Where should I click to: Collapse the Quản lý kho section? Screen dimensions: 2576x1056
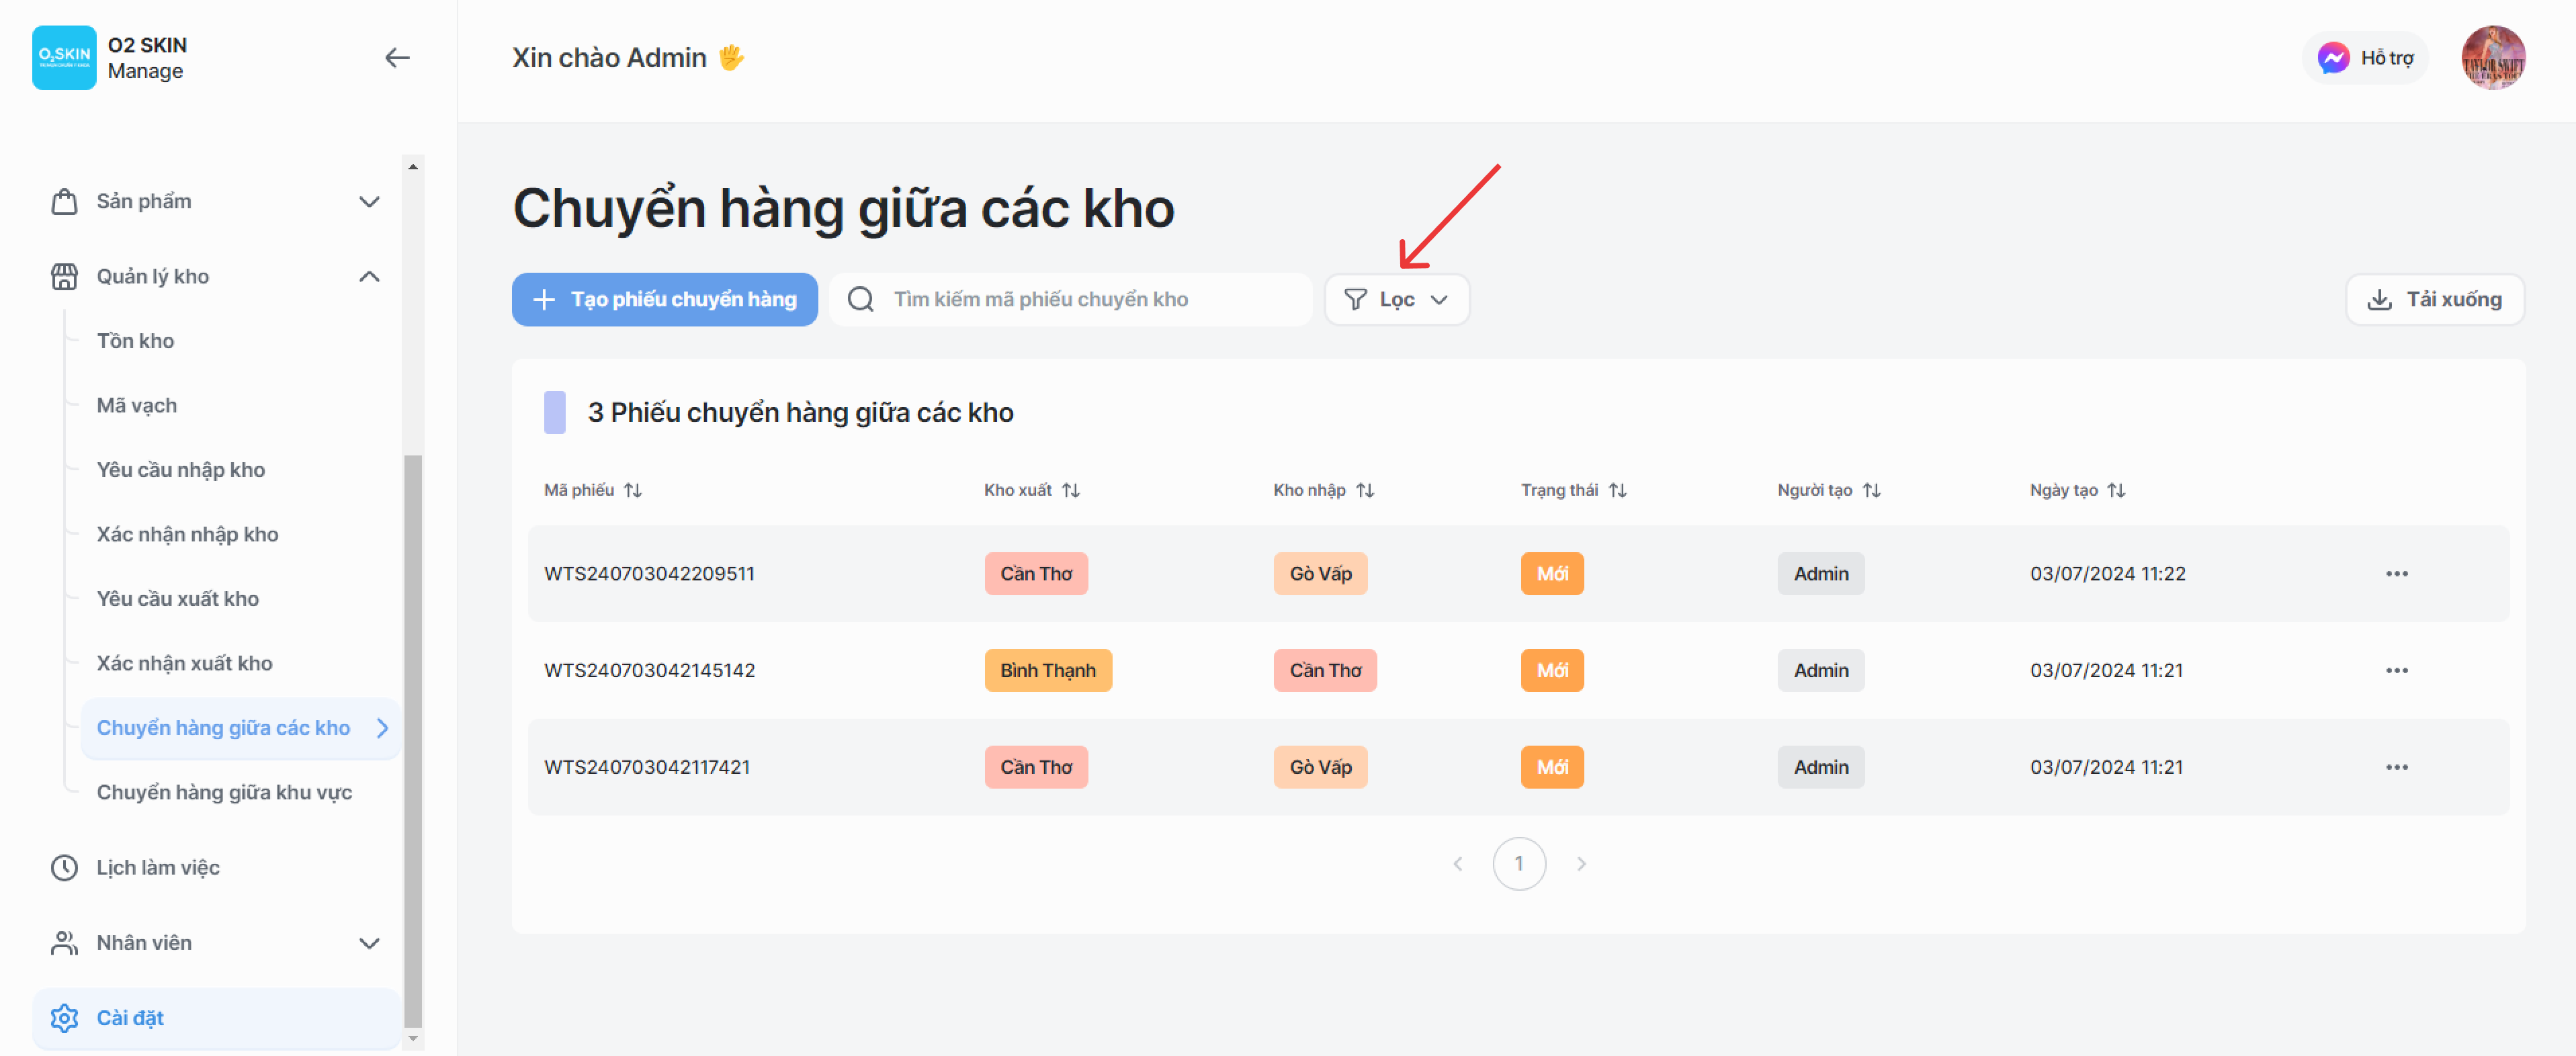click(x=369, y=277)
